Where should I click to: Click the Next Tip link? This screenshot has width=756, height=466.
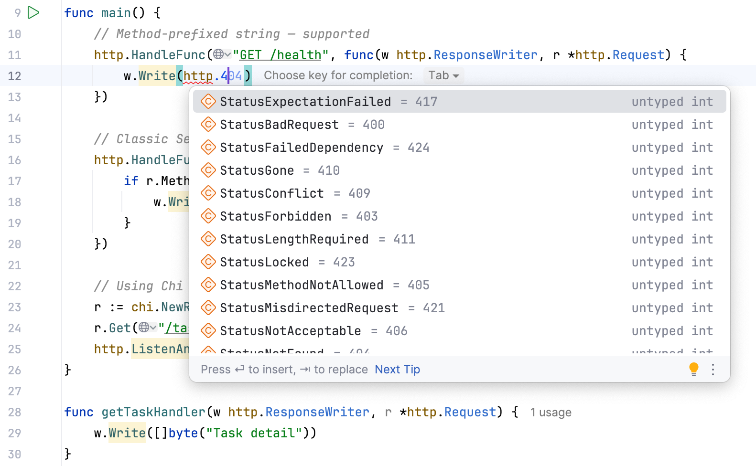click(397, 370)
